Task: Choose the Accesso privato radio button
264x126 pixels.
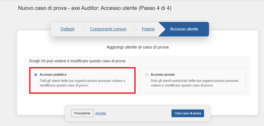Action: click(x=147, y=75)
